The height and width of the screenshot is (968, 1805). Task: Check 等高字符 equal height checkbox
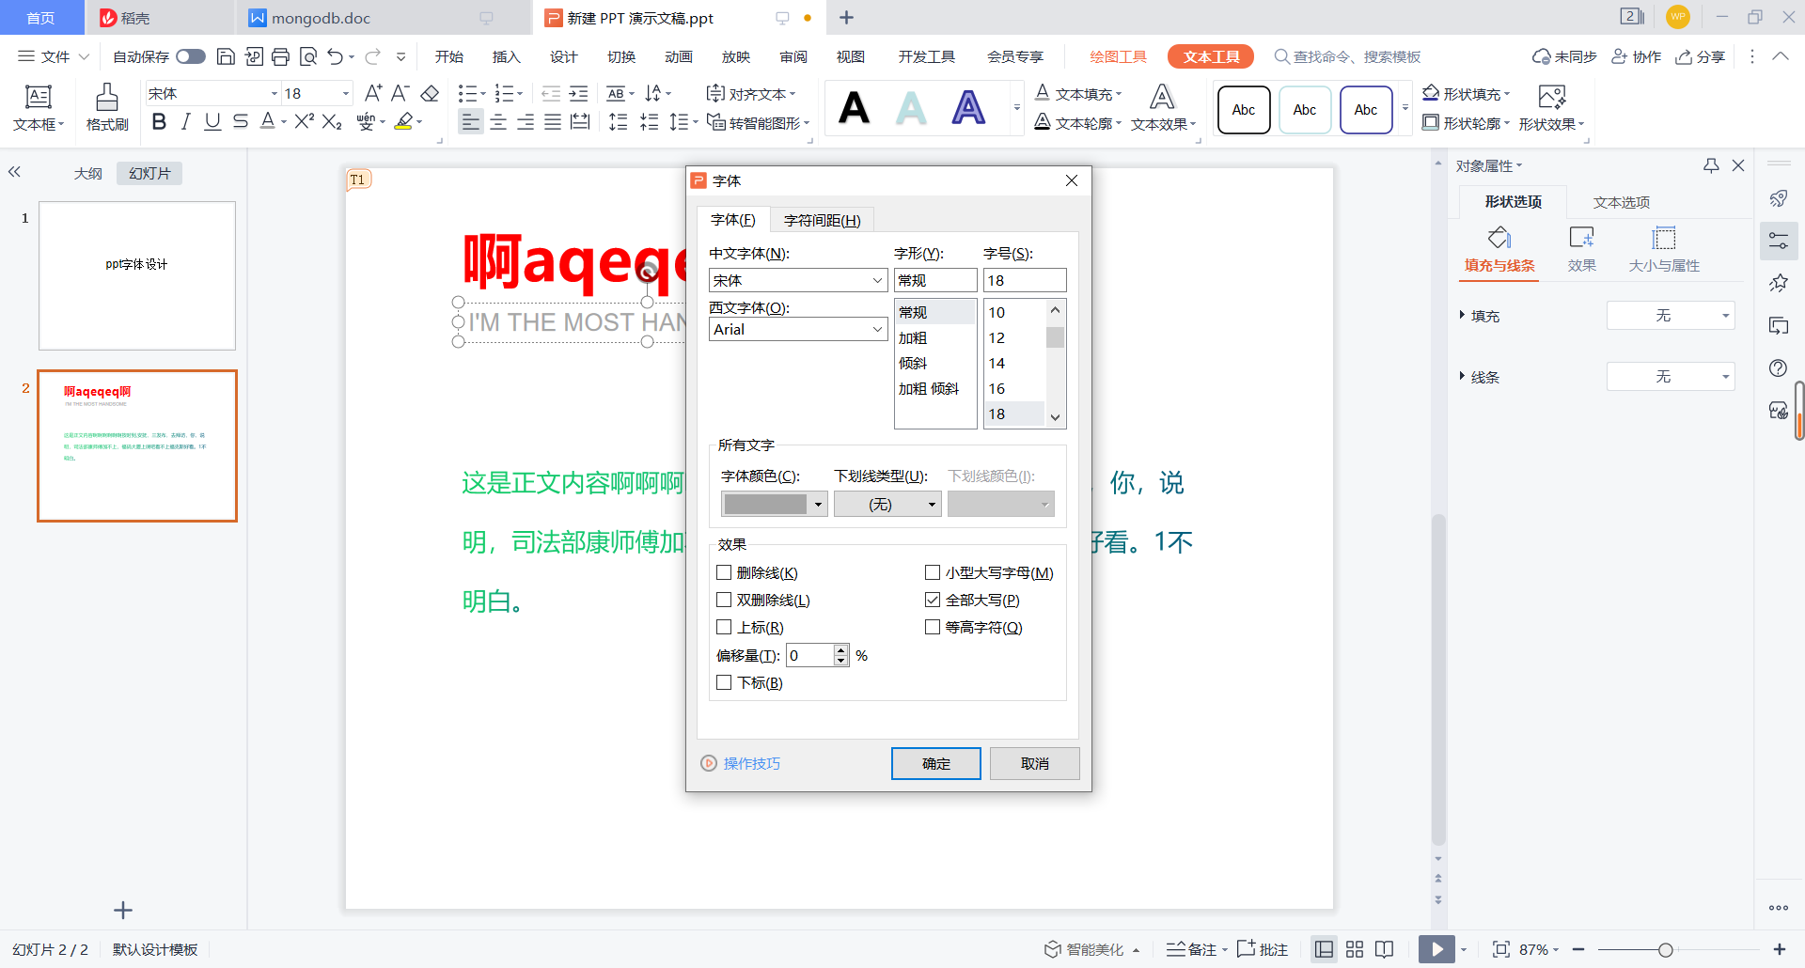(x=933, y=627)
